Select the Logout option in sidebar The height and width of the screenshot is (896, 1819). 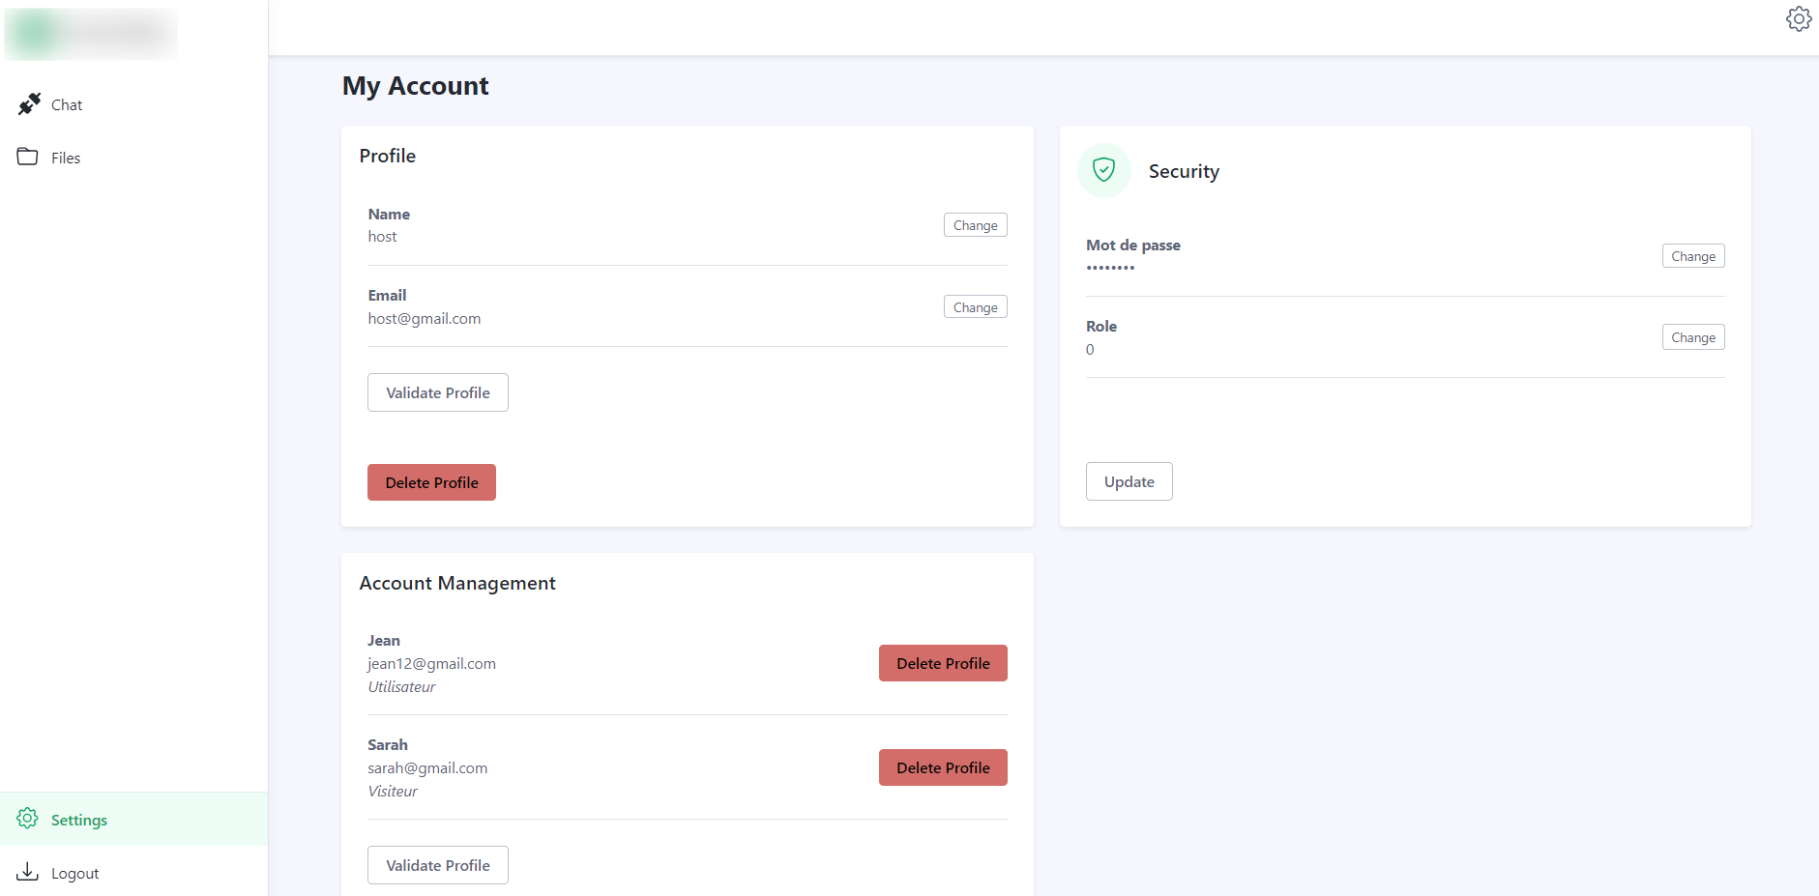75,874
